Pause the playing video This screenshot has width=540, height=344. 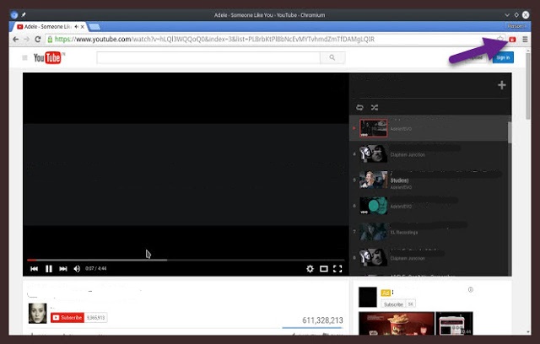49,269
